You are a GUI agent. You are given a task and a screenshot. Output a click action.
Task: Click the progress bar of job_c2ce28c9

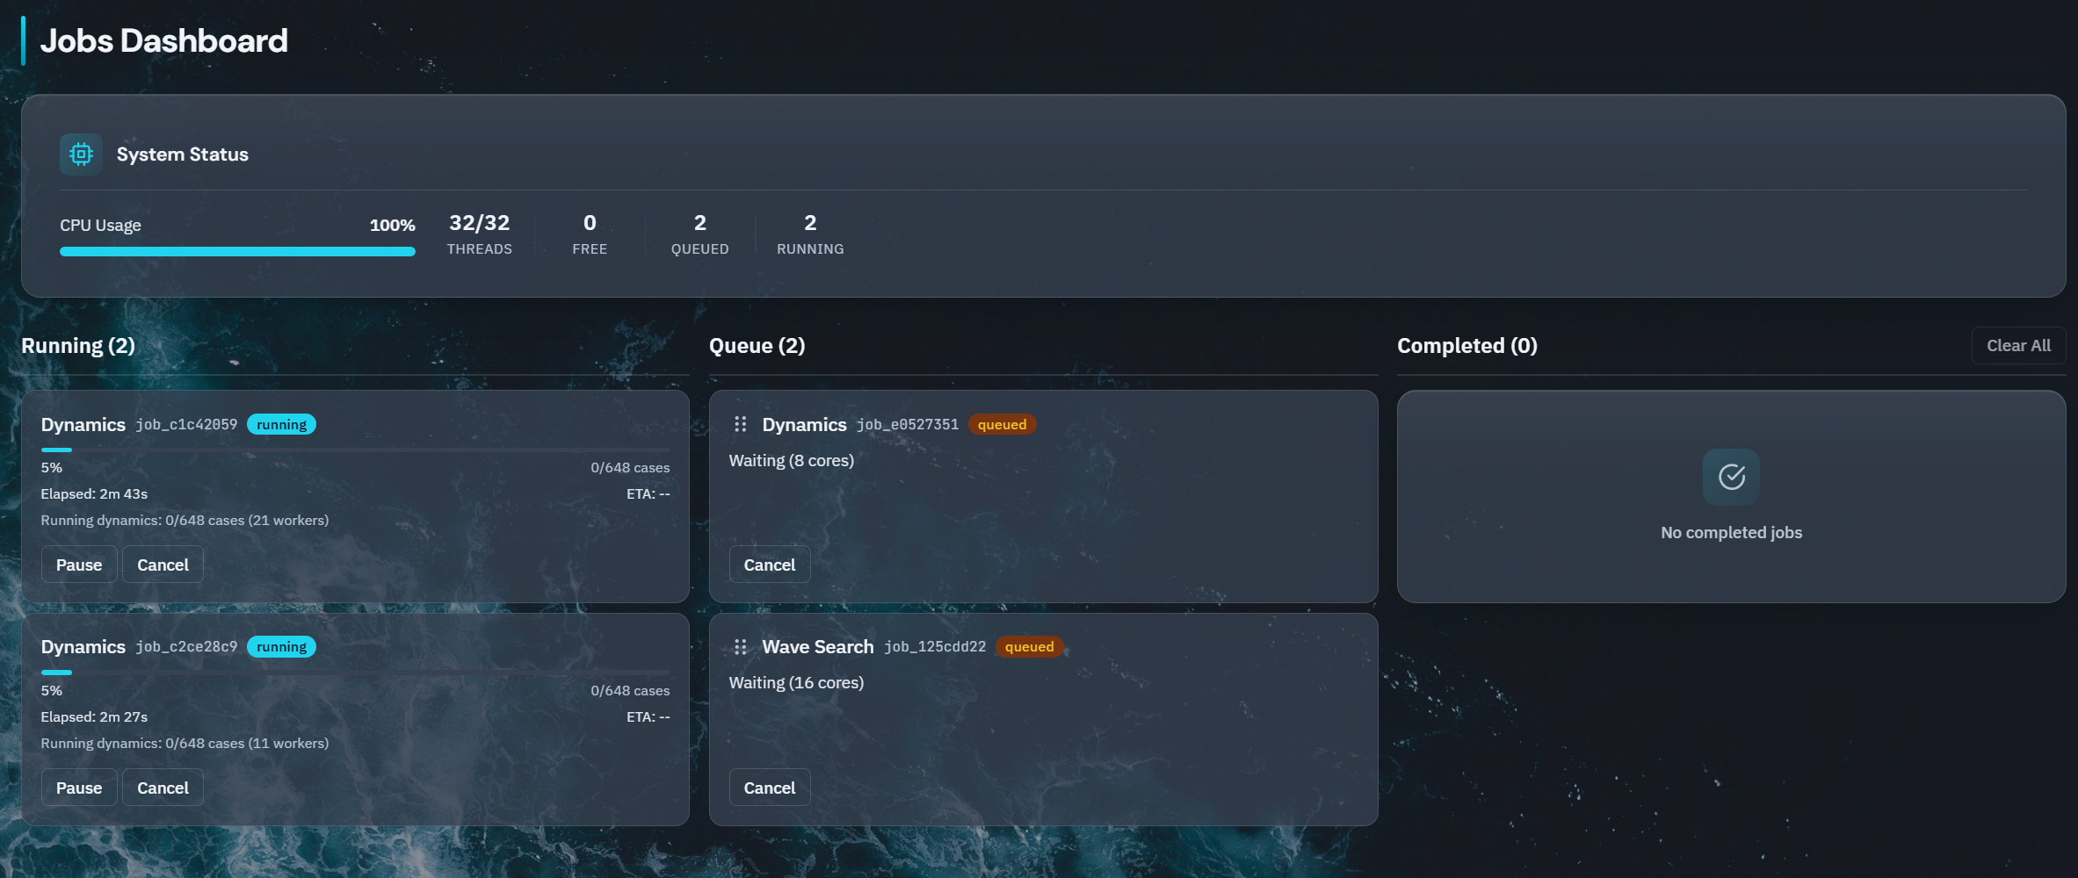pyautogui.click(x=355, y=673)
